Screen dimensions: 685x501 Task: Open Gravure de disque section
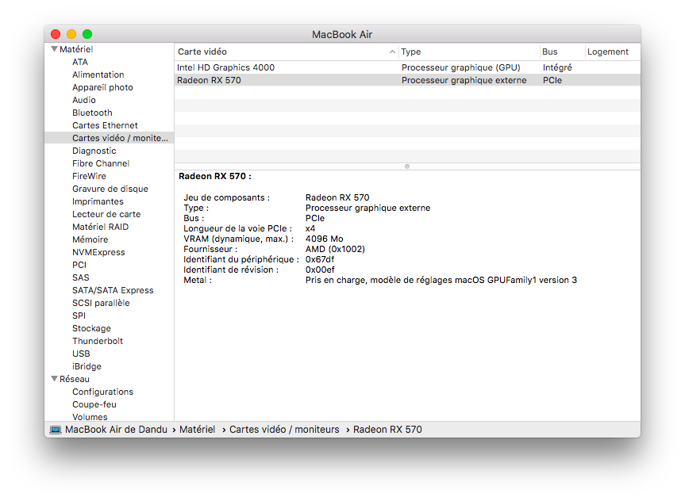(x=110, y=189)
